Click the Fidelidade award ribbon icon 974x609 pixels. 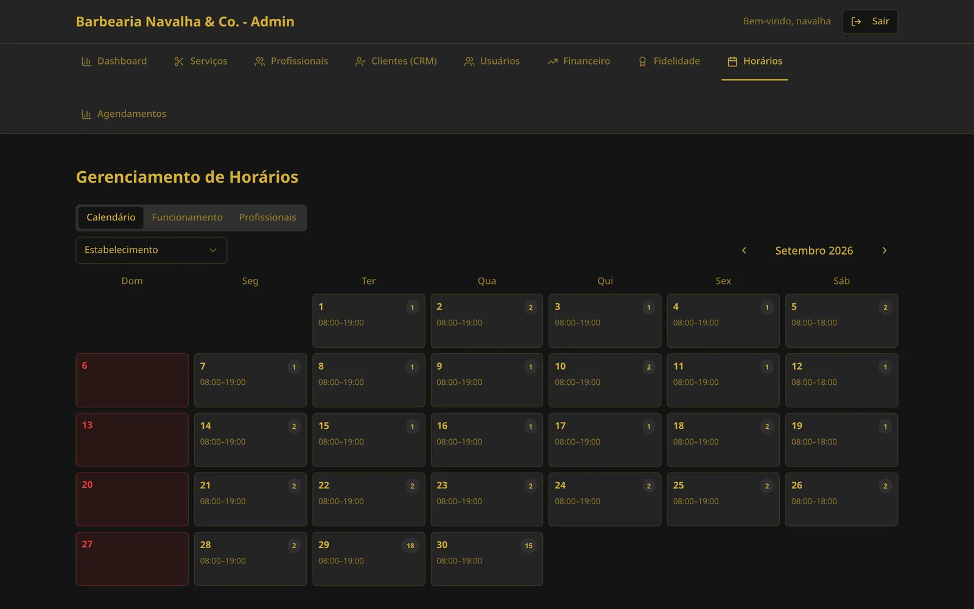[x=642, y=62]
